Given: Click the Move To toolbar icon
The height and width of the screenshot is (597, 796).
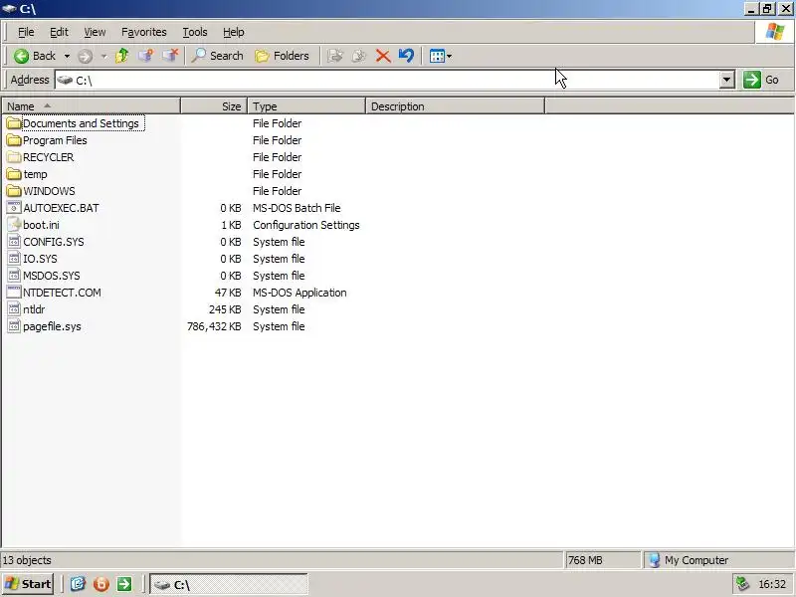Looking at the screenshot, I should tap(335, 56).
